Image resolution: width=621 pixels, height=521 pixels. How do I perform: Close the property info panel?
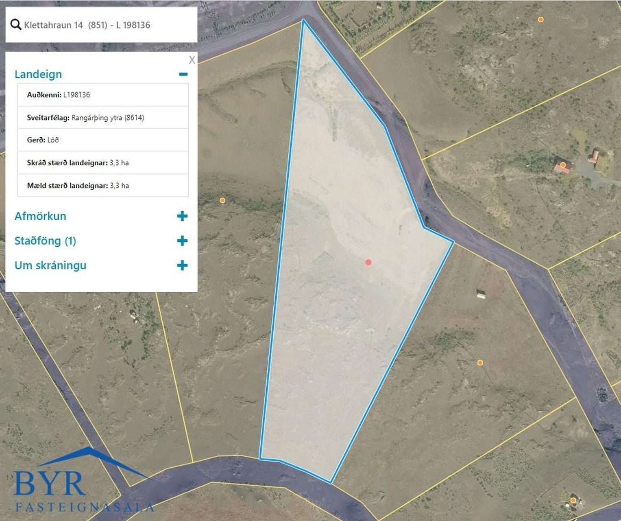[192, 60]
